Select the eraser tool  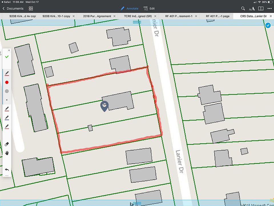[7, 144]
